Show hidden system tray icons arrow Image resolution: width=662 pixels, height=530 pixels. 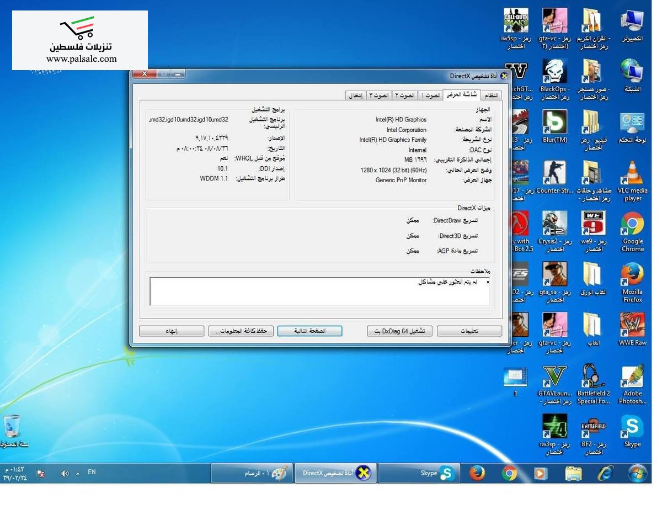78,473
